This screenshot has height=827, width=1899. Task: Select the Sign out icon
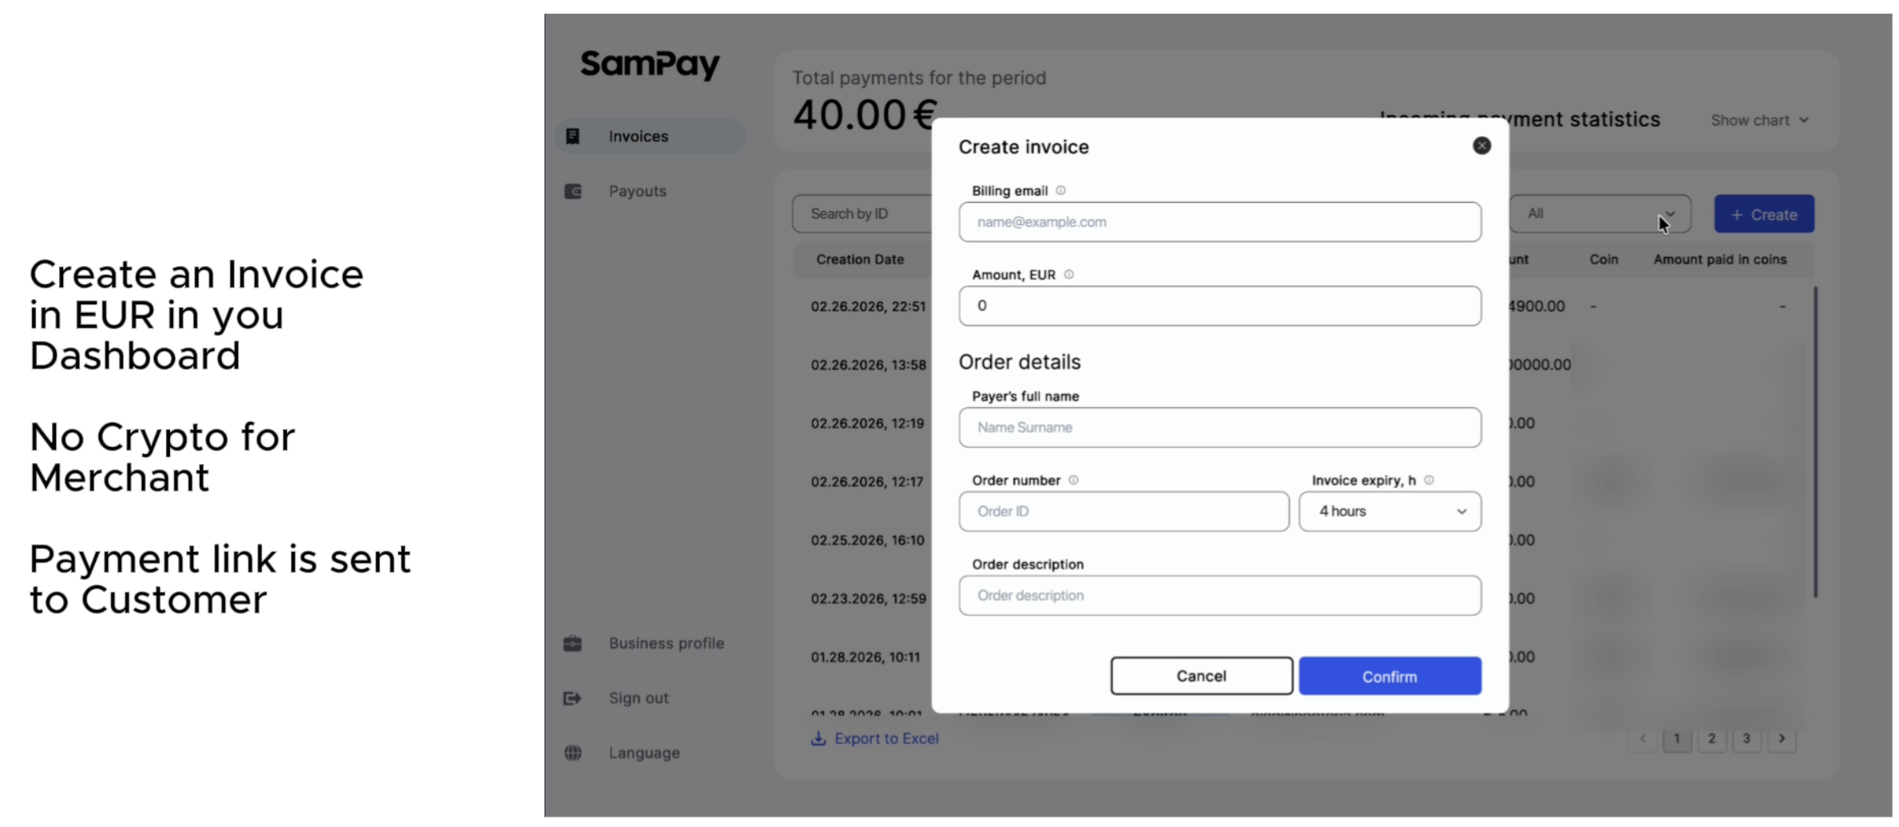click(x=571, y=697)
